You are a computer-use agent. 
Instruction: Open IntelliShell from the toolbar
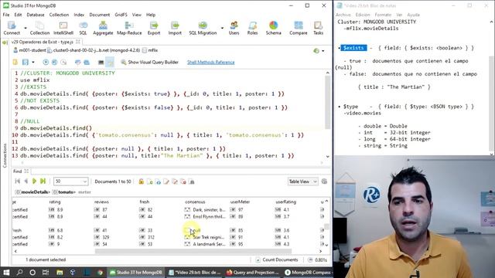tap(63, 28)
